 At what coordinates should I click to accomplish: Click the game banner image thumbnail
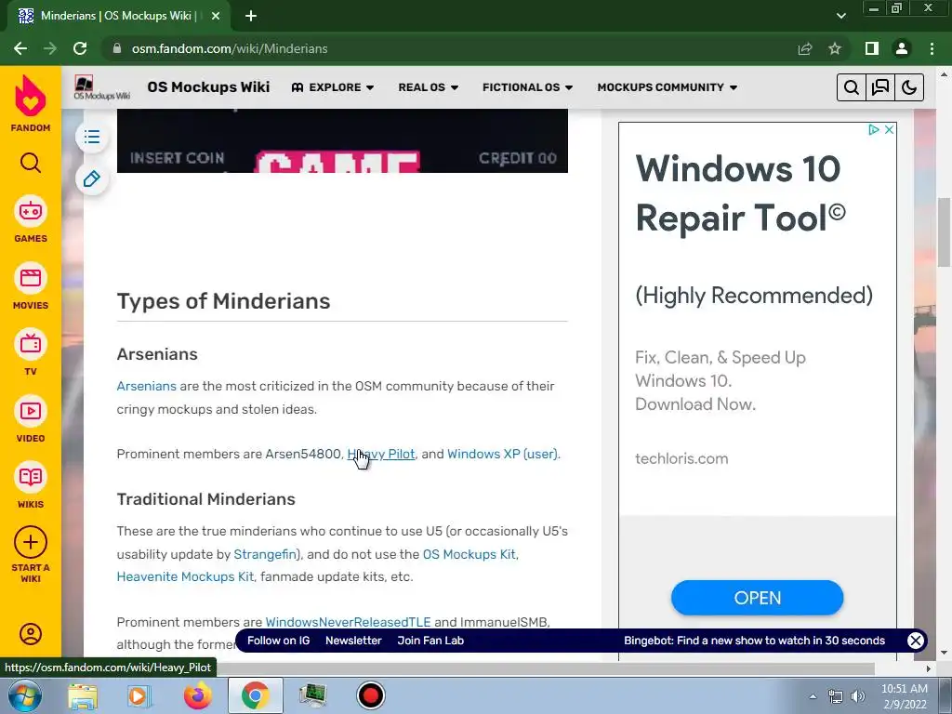tap(342, 141)
